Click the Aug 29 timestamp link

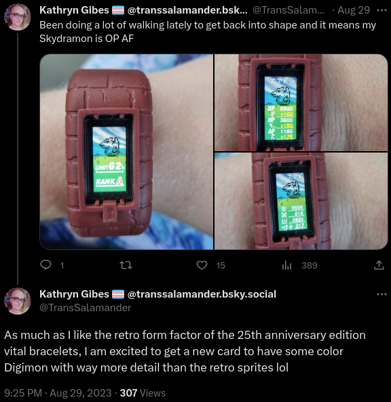[354, 10]
